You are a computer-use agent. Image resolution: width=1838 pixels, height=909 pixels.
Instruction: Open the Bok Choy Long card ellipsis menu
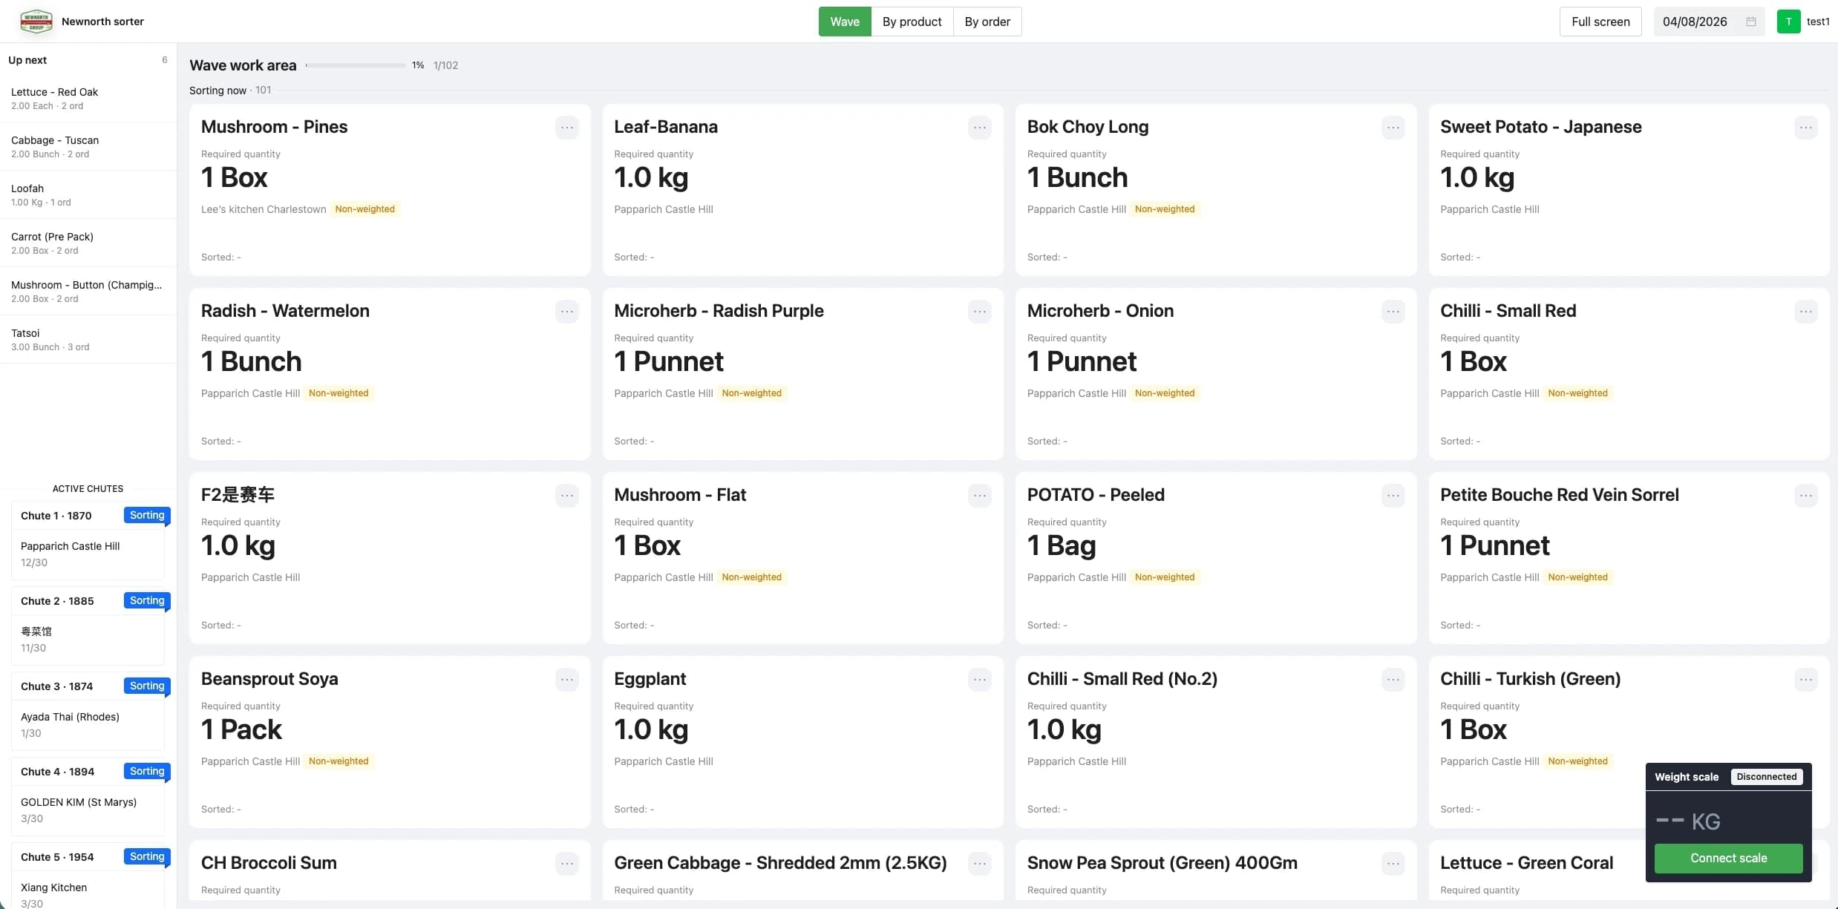1393,128
